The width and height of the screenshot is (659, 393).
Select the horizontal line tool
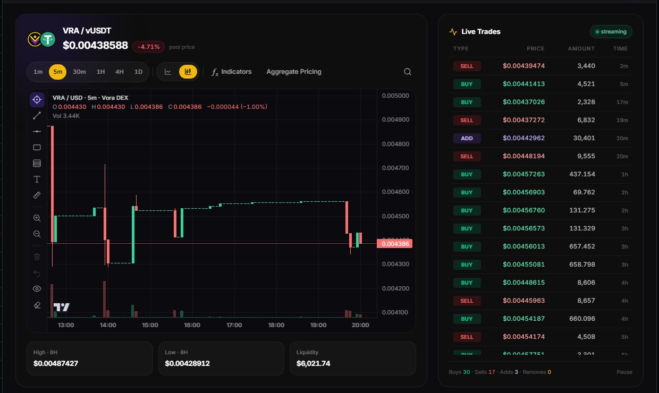(x=37, y=131)
